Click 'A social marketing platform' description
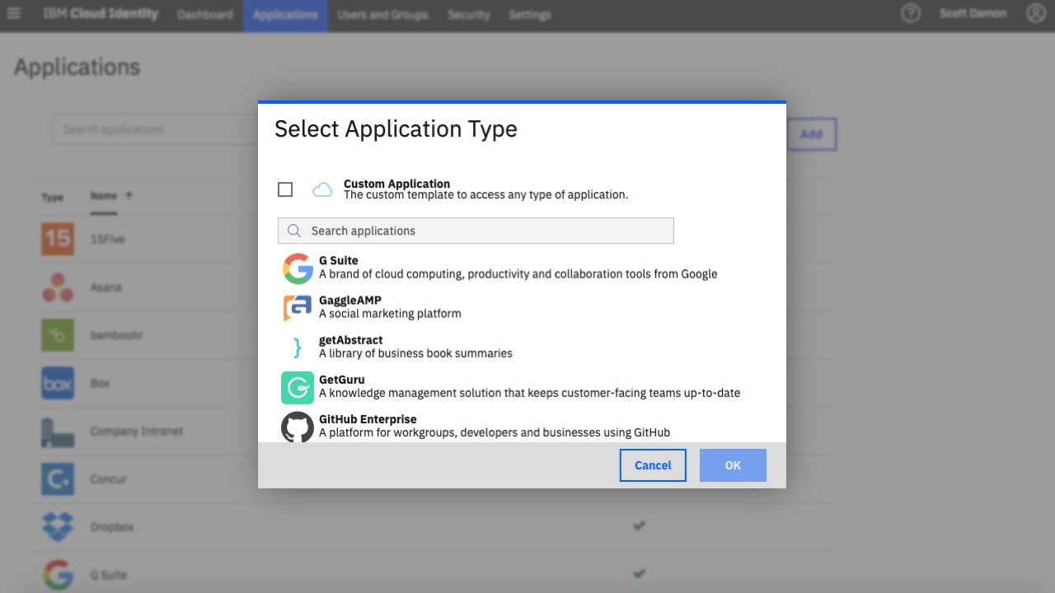Image resolution: width=1055 pixels, height=593 pixels. coord(390,314)
